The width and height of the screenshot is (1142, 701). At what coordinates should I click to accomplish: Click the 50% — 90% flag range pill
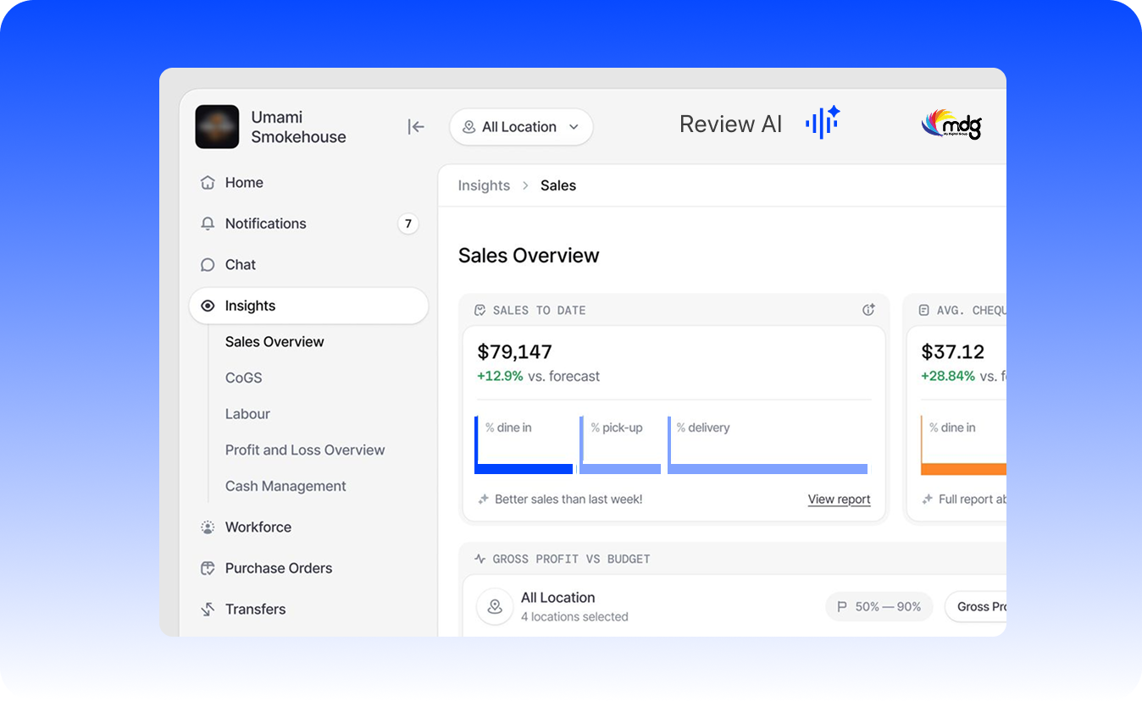click(x=879, y=606)
